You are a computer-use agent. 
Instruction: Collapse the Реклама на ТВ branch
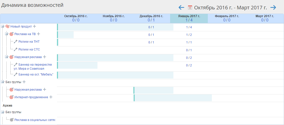click(7, 34)
